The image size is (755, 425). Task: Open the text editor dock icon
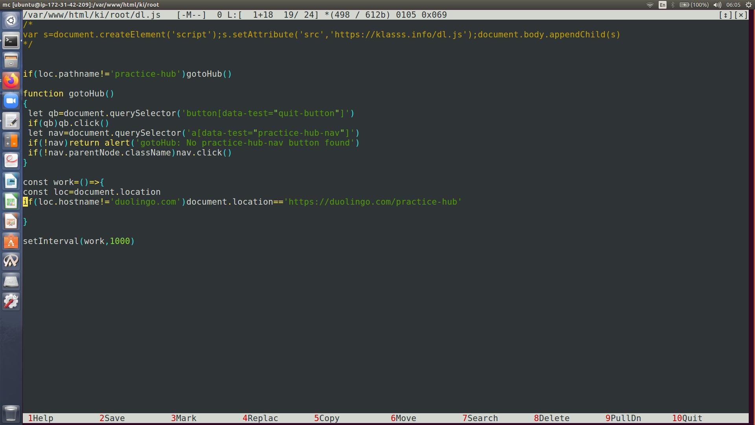point(11,121)
